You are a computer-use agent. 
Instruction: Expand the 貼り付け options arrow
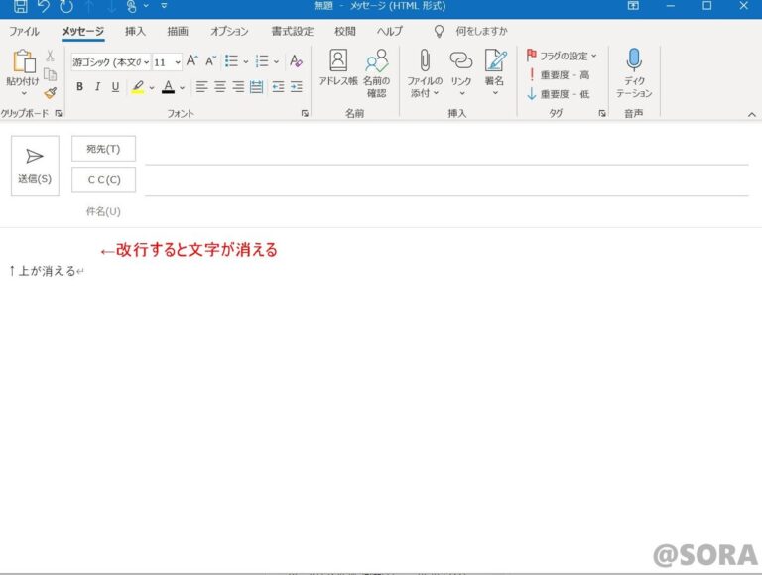(24, 93)
